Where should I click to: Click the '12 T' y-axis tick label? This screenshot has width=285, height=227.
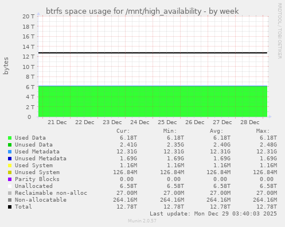click(x=29, y=57)
